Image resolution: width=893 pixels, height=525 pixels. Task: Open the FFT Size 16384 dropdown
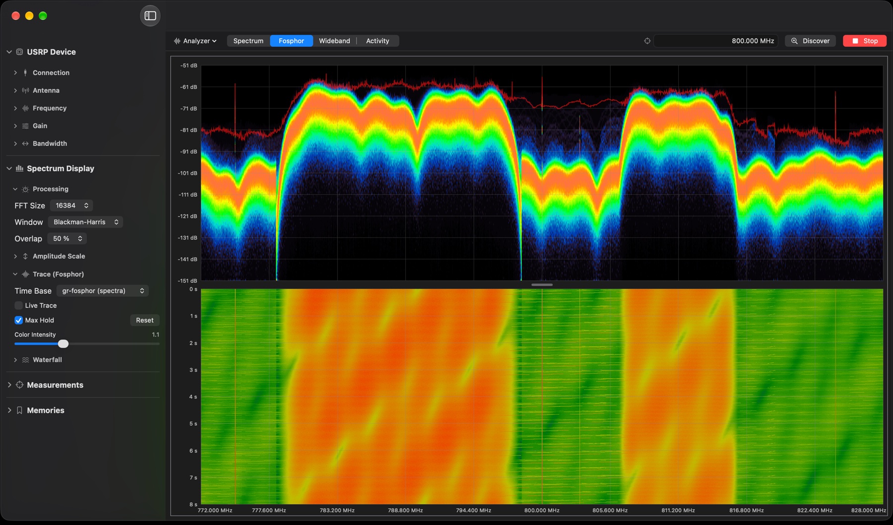tap(71, 205)
